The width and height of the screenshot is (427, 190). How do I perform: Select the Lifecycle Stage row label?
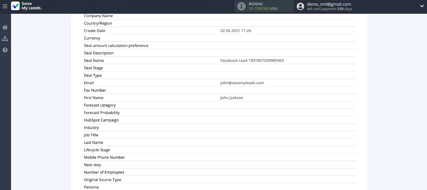point(97,150)
